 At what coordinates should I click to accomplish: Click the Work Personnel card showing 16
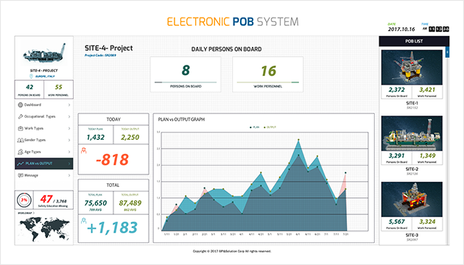[x=268, y=74]
